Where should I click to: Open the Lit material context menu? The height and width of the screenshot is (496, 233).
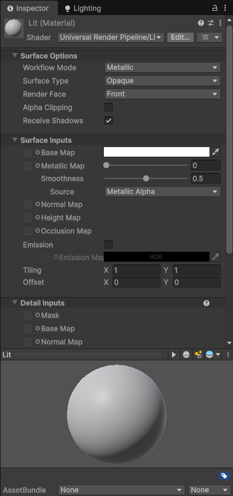220,23
